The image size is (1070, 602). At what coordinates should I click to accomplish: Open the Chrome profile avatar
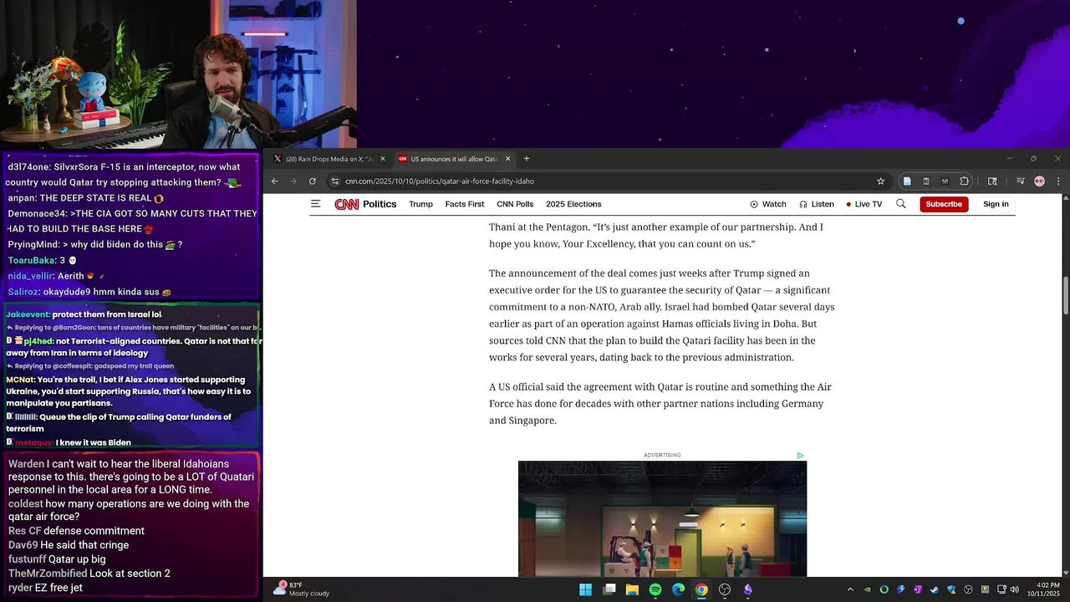tap(1039, 181)
